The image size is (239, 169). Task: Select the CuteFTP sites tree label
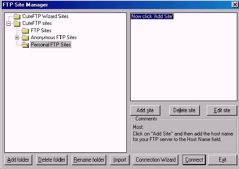[37, 23]
